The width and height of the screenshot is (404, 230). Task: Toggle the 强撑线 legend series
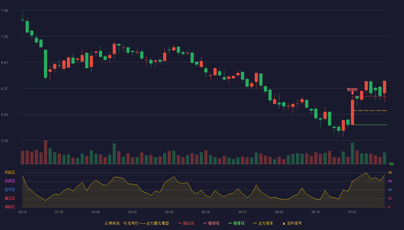coord(236,223)
